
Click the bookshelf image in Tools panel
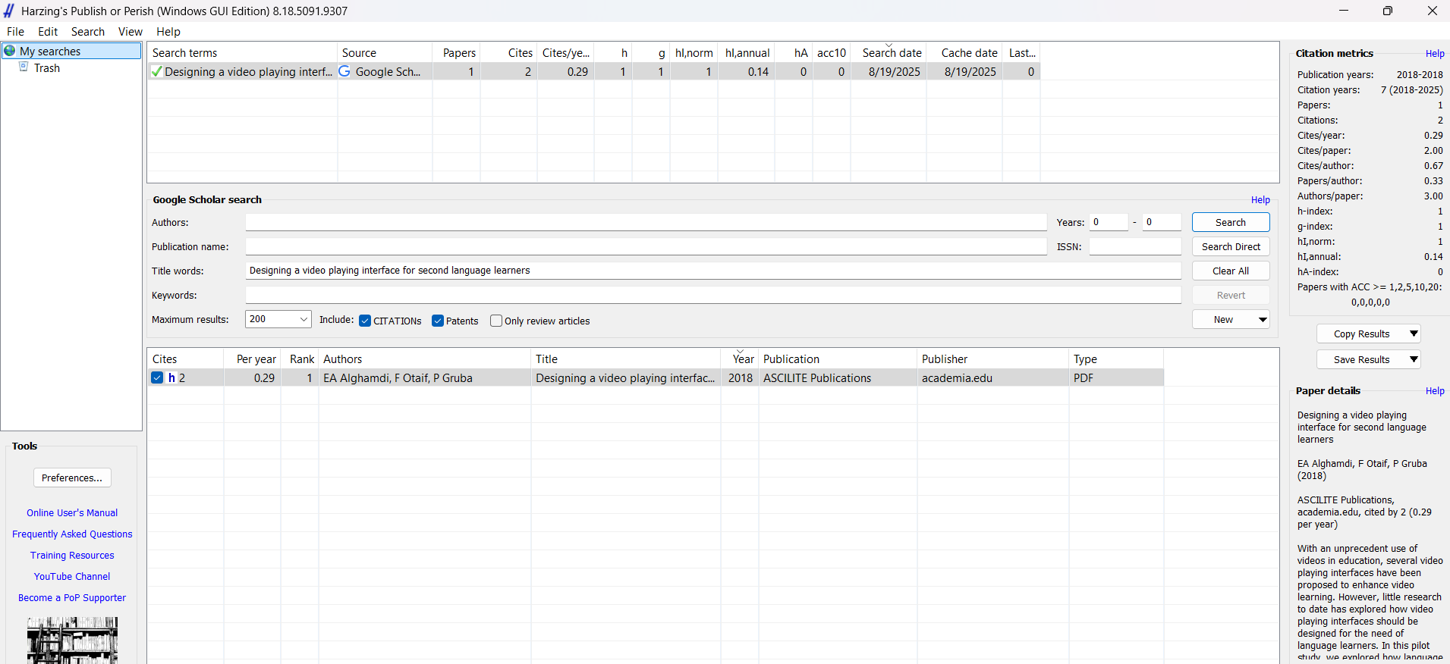[x=72, y=641]
